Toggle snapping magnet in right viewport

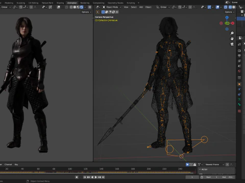pos(180,7)
